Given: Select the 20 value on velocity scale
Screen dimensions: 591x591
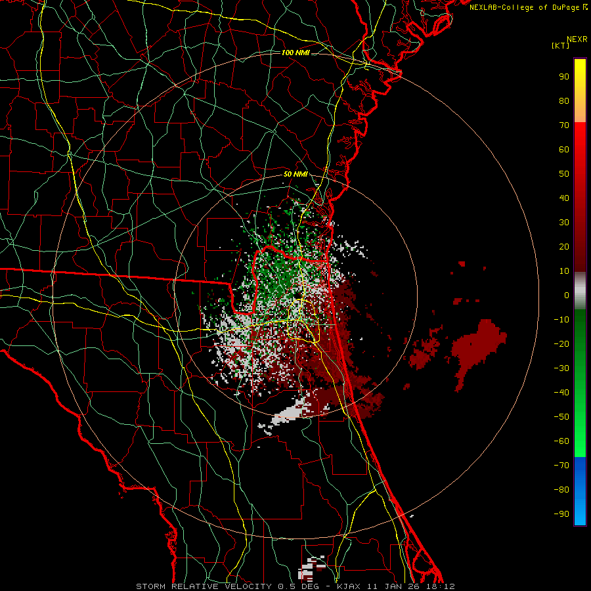Looking at the screenshot, I should [564, 246].
